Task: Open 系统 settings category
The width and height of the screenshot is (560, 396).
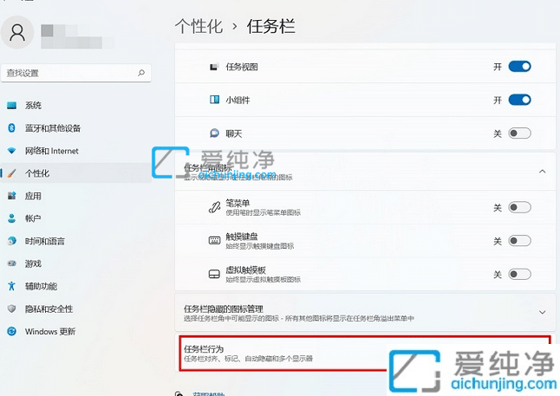Action: tap(75, 106)
